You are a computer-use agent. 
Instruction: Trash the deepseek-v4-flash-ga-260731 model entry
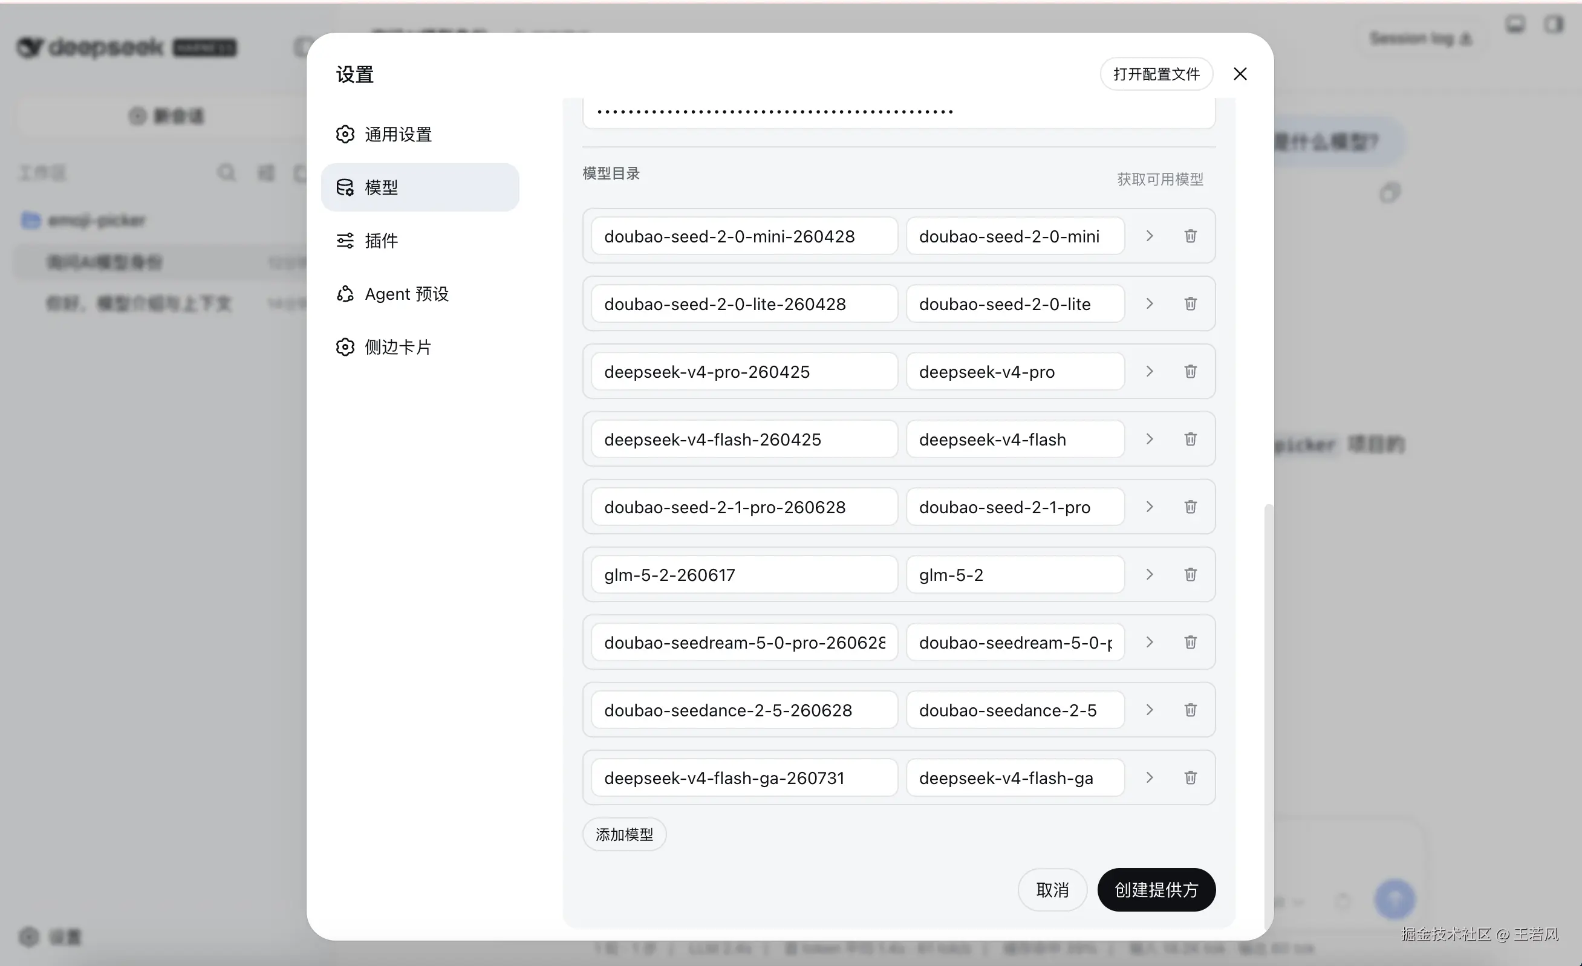click(x=1190, y=778)
